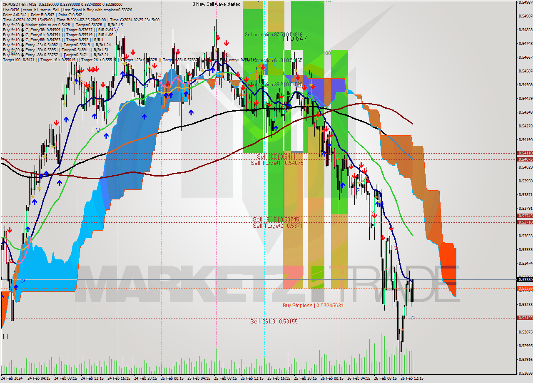
Task: Click '25 Feb 08:15' on the time axis
Action: (225, 378)
